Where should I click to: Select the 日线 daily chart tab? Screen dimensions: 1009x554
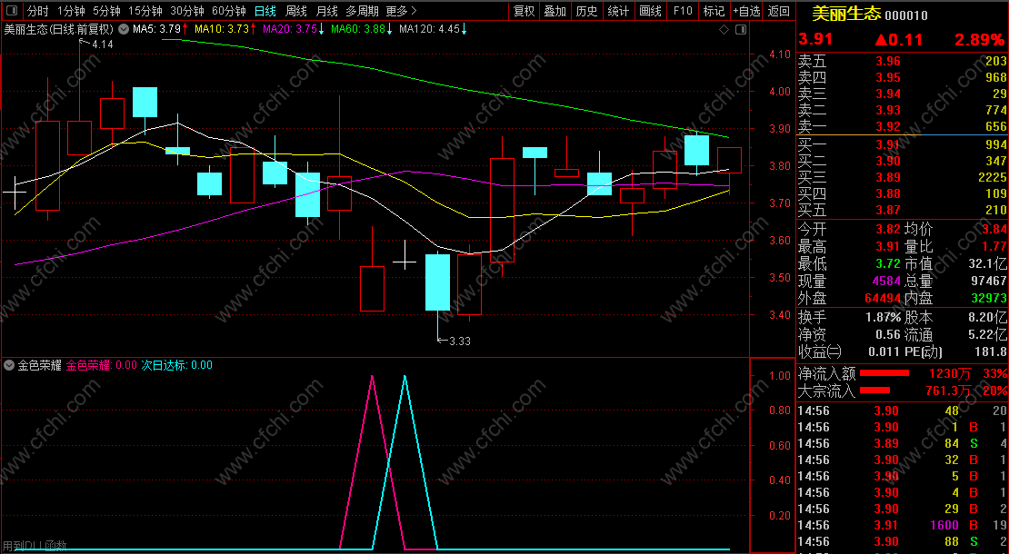[265, 11]
